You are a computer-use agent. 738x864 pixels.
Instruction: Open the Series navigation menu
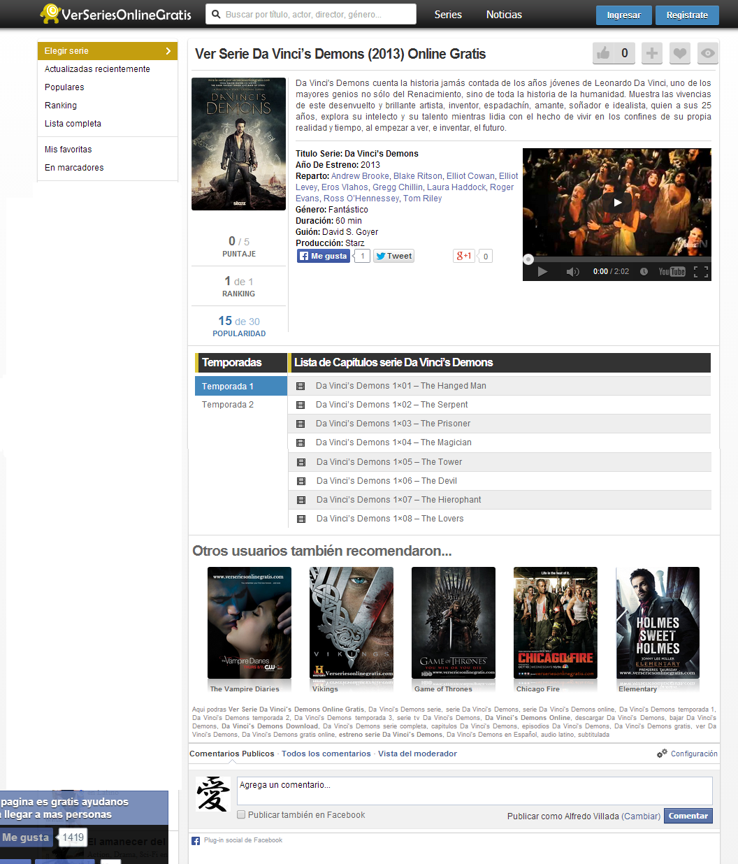(448, 15)
